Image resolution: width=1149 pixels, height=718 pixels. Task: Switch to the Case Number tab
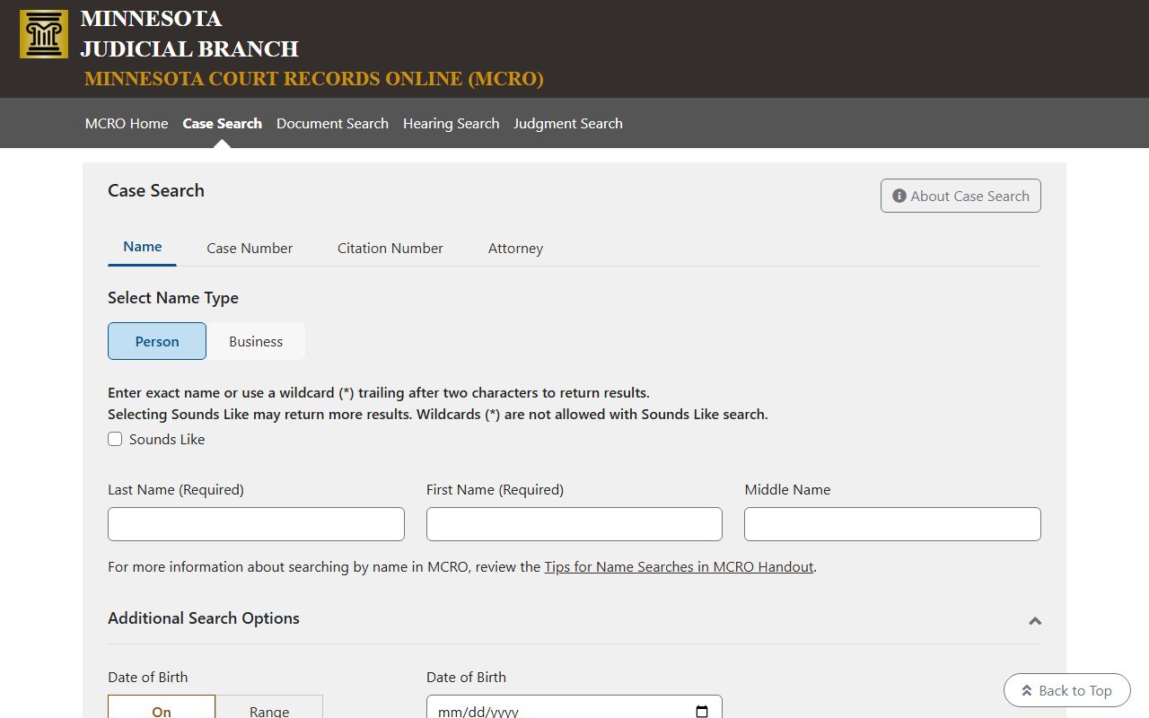pyautogui.click(x=250, y=248)
